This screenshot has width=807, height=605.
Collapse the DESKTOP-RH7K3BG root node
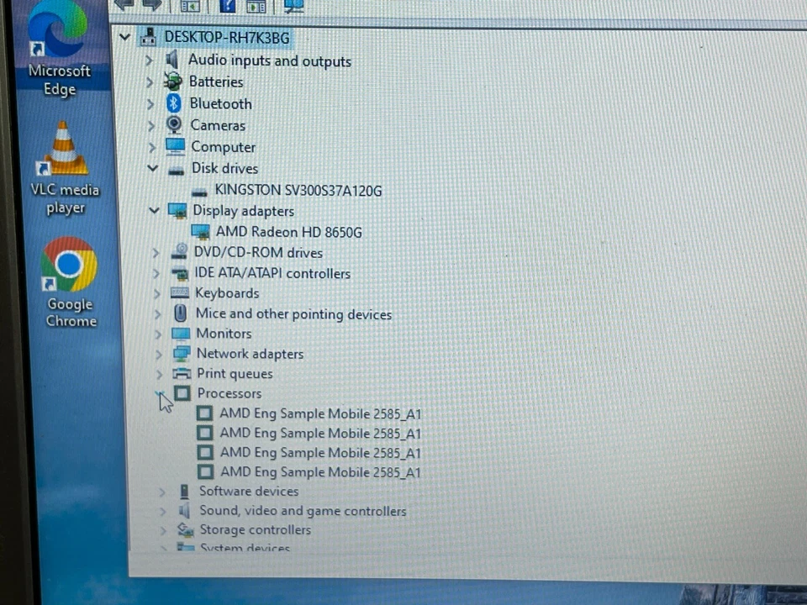click(124, 37)
